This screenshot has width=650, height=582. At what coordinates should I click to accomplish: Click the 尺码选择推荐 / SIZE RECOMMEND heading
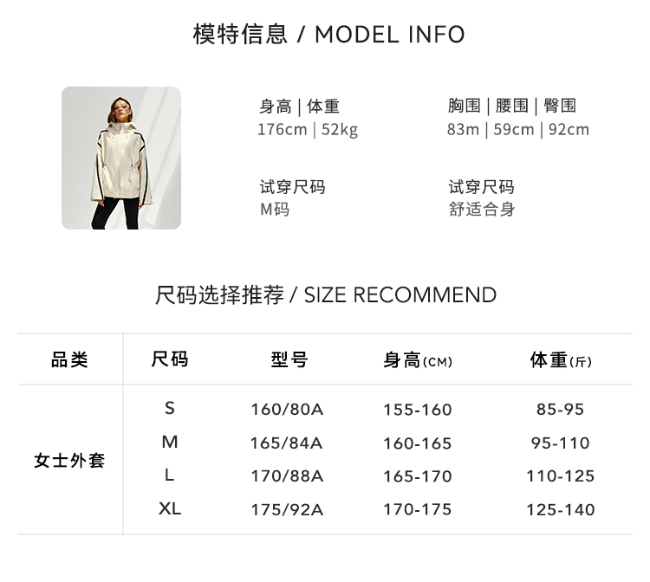tap(326, 294)
